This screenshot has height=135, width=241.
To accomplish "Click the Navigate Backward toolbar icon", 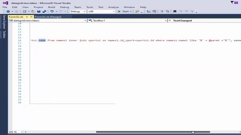I will (x=8, y=12).
